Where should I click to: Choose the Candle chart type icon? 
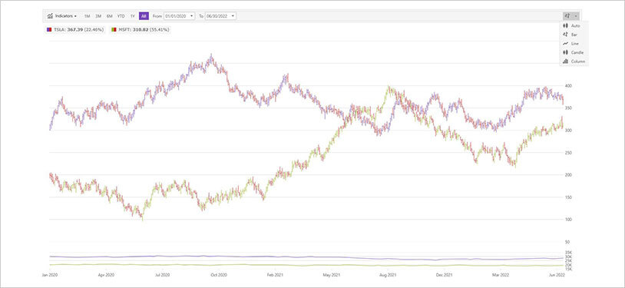[565, 52]
